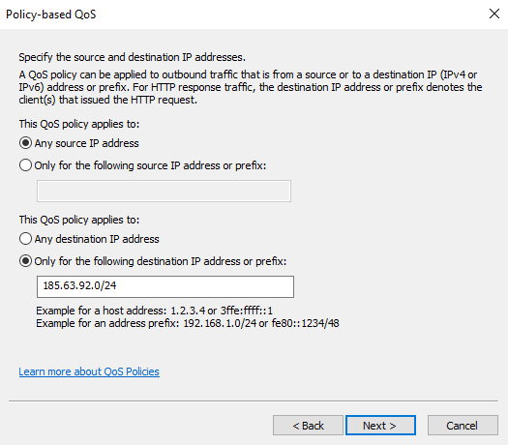Screen dimensions: 508x445
Task: Close the Policy-based QoS dialog
Action: 494,14
